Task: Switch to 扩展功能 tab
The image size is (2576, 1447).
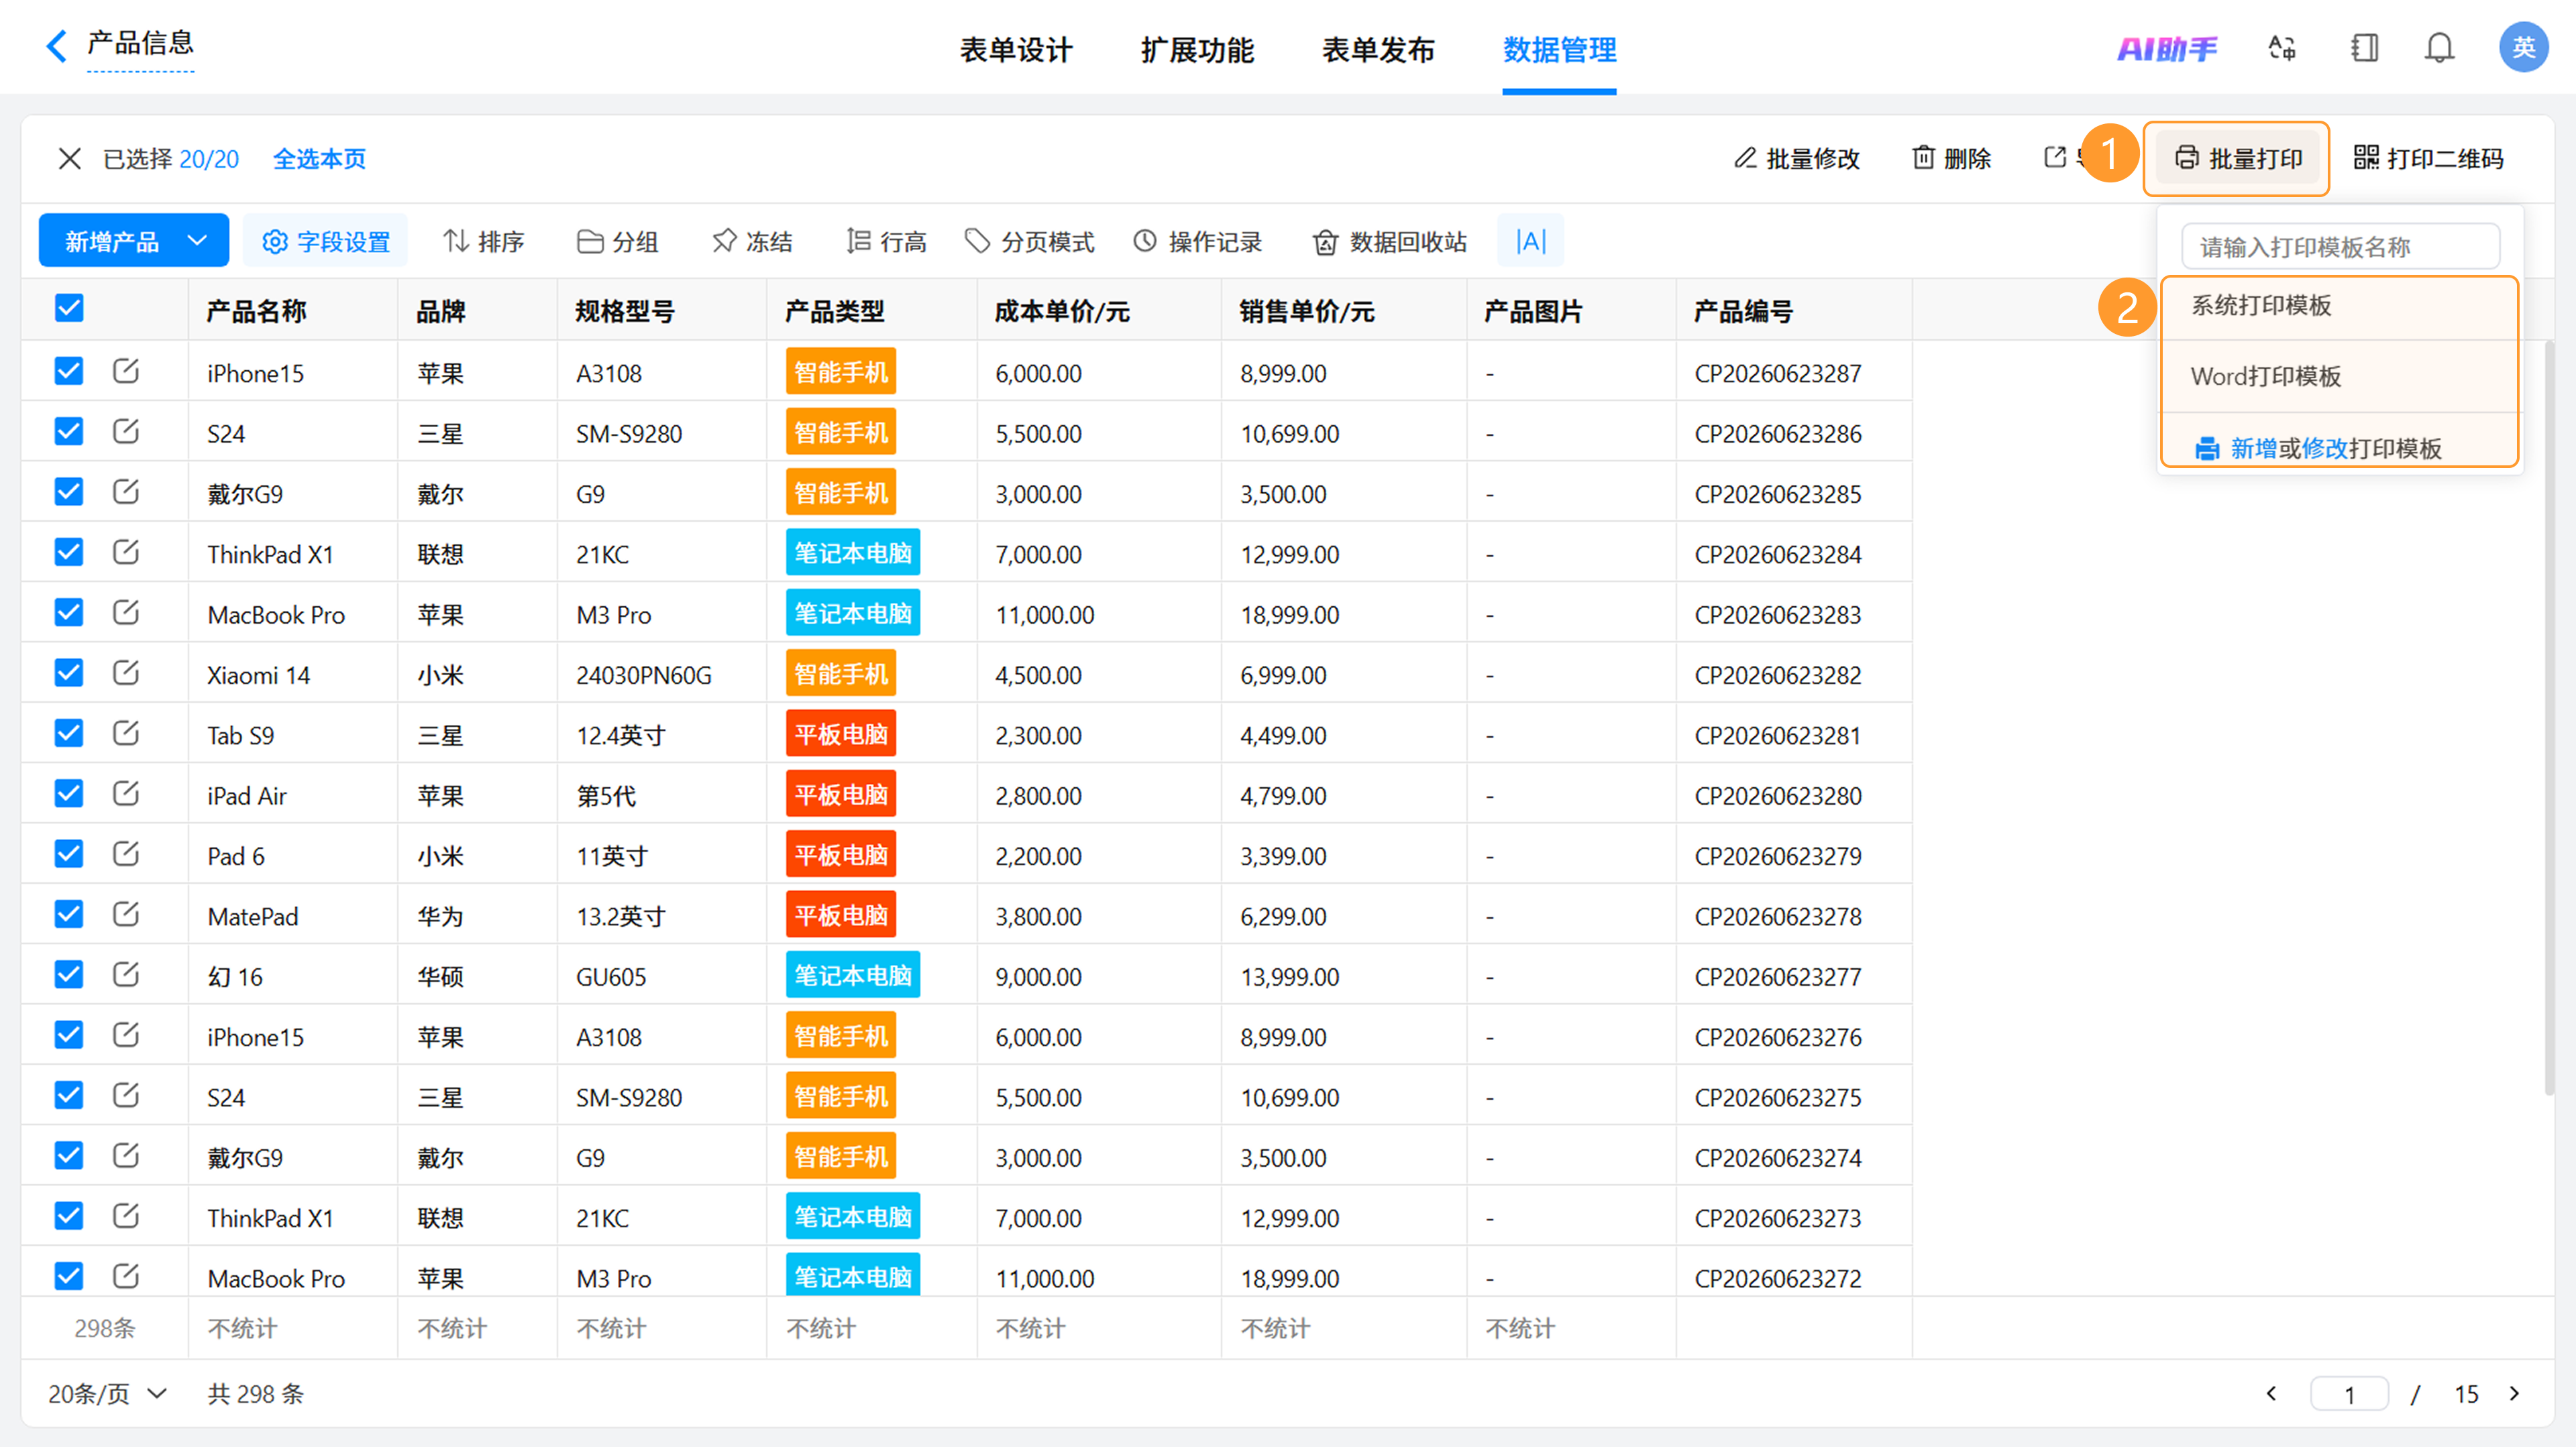Action: [1197, 50]
